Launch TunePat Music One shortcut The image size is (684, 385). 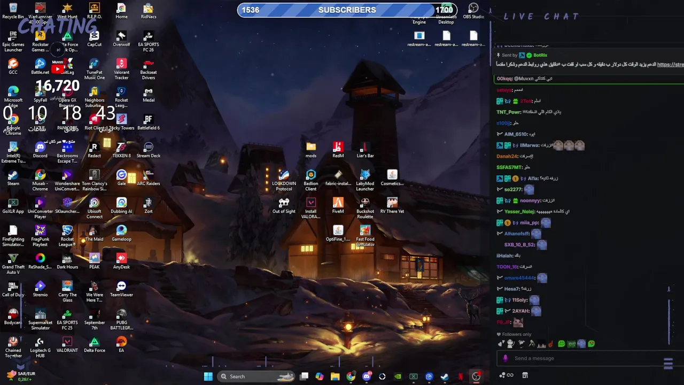click(x=94, y=69)
